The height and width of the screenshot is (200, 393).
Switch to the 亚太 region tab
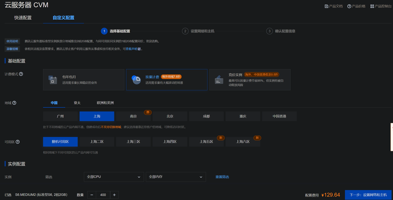coord(77,103)
